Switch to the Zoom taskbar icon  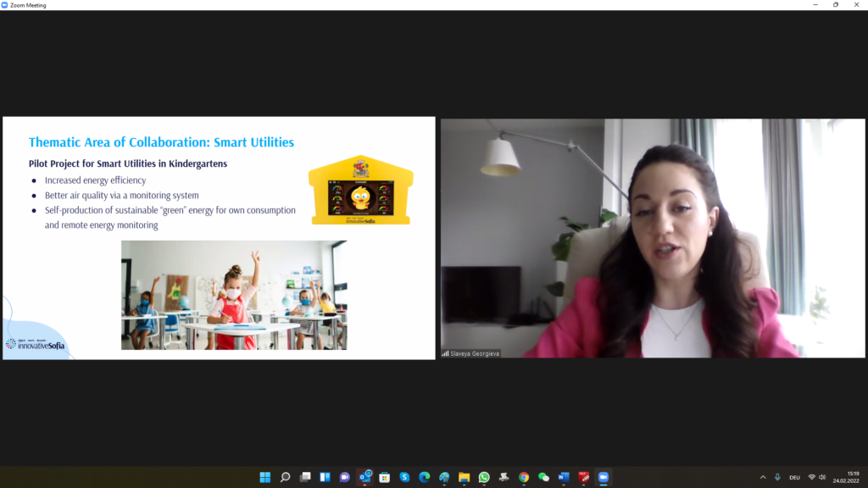click(603, 477)
